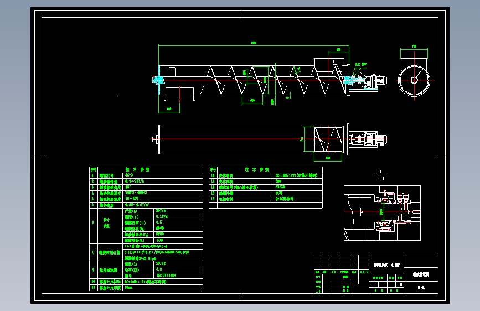480x311 pixels.
Task: Select the discharge outlet box beneath the side elevation
Action: 179,94
